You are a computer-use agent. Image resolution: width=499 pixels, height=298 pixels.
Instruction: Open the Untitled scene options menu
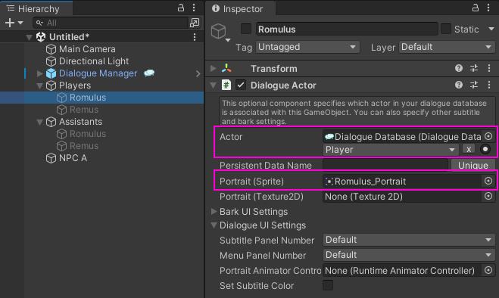195,37
